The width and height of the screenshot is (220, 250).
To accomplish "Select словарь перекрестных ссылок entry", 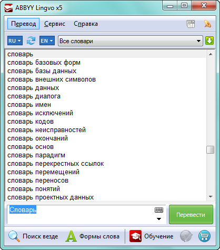I will pyautogui.click(x=106, y=164).
